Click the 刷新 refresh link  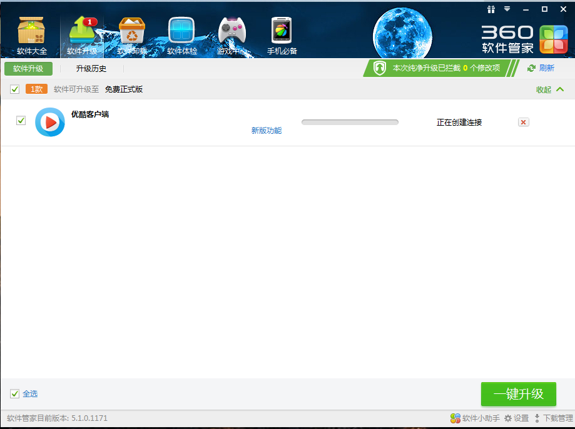tap(541, 68)
